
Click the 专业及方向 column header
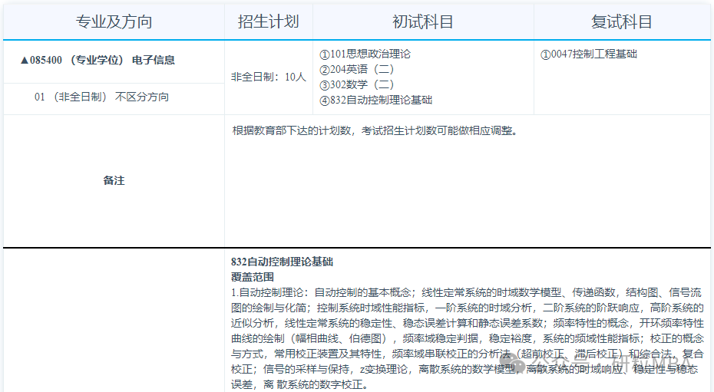coord(114,21)
